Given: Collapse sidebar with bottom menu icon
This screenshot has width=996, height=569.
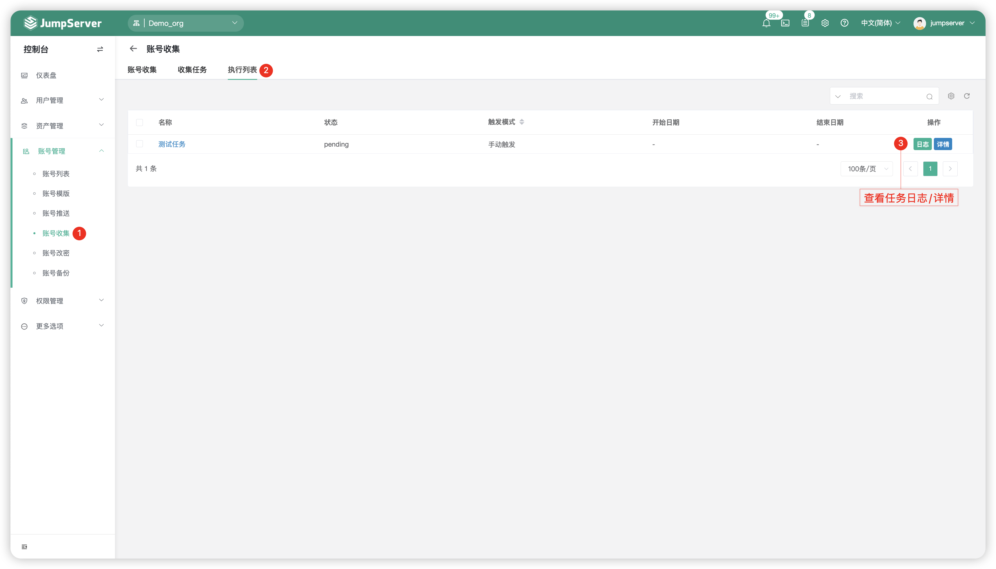Looking at the screenshot, I should tap(24, 547).
